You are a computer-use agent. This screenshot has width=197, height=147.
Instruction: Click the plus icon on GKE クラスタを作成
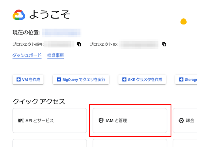coord(124,79)
